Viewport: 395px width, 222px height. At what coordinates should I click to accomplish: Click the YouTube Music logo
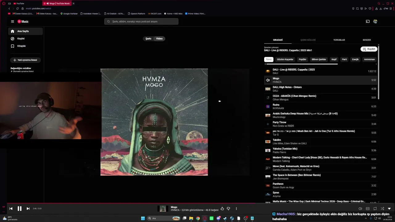(23, 22)
